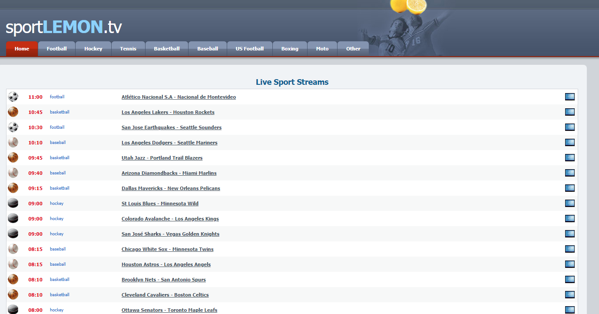Open the stream screen icon for Mavericks - Pelicans
The height and width of the screenshot is (314, 599).
(570, 188)
